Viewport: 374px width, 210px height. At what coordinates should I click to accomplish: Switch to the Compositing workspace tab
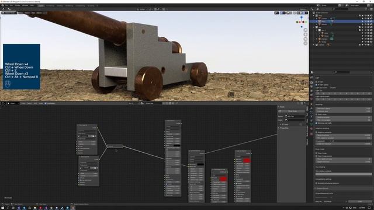[80, 6]
